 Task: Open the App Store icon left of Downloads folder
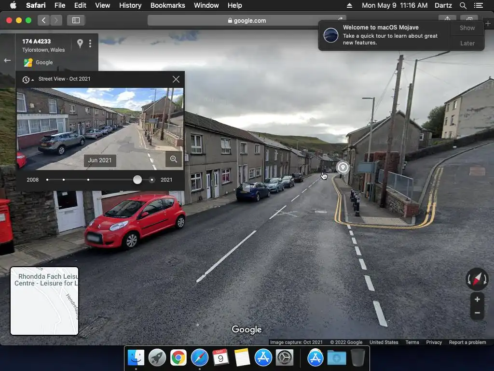(316, 358)
